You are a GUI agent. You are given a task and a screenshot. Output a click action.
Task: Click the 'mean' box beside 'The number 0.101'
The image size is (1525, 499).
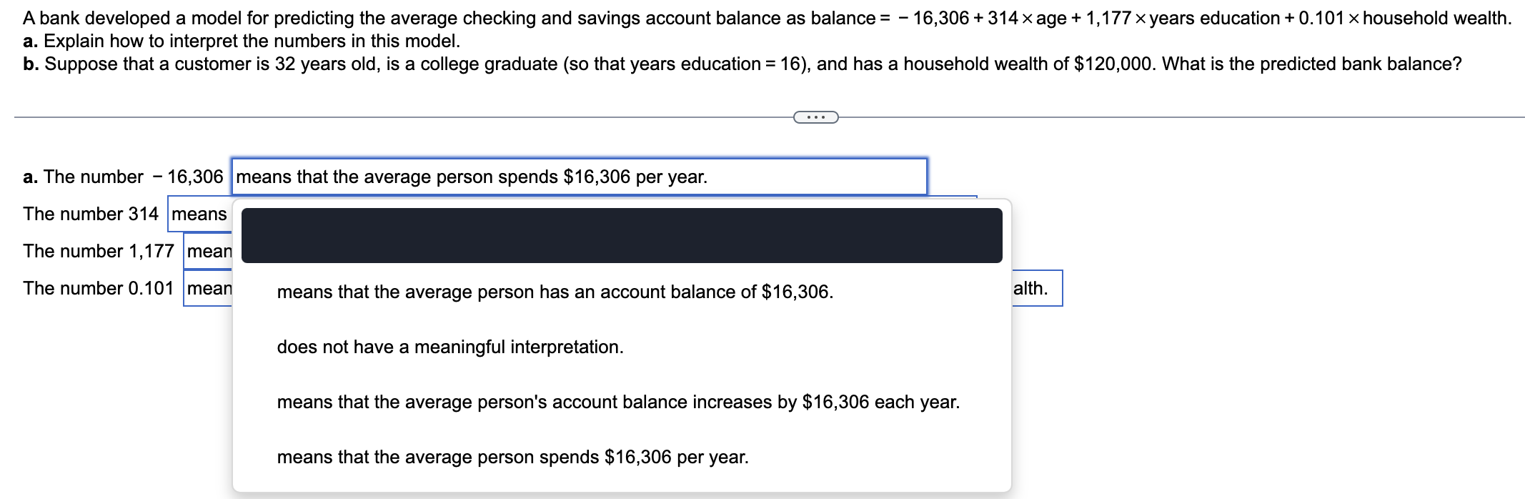[x=209, y=288]
